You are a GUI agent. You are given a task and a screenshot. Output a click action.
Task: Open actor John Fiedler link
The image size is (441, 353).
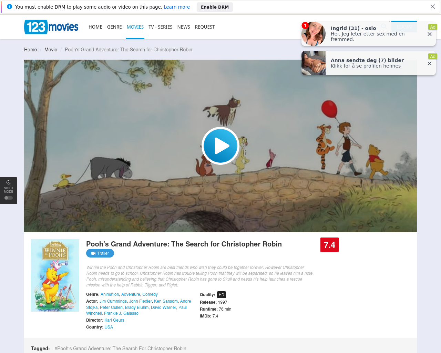tap(140, 301)
